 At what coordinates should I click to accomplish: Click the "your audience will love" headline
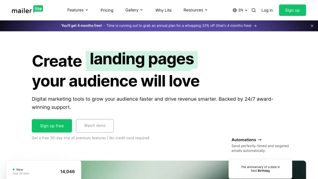116,81
